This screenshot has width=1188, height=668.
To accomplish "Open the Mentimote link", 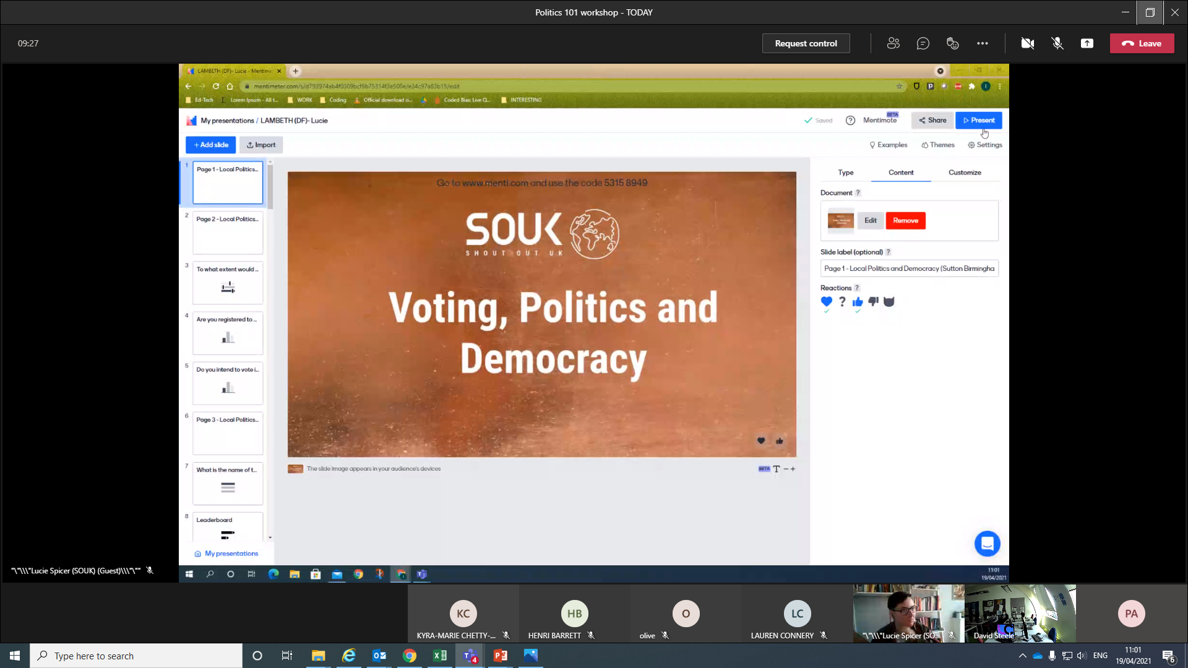I will tap(879, 120).
